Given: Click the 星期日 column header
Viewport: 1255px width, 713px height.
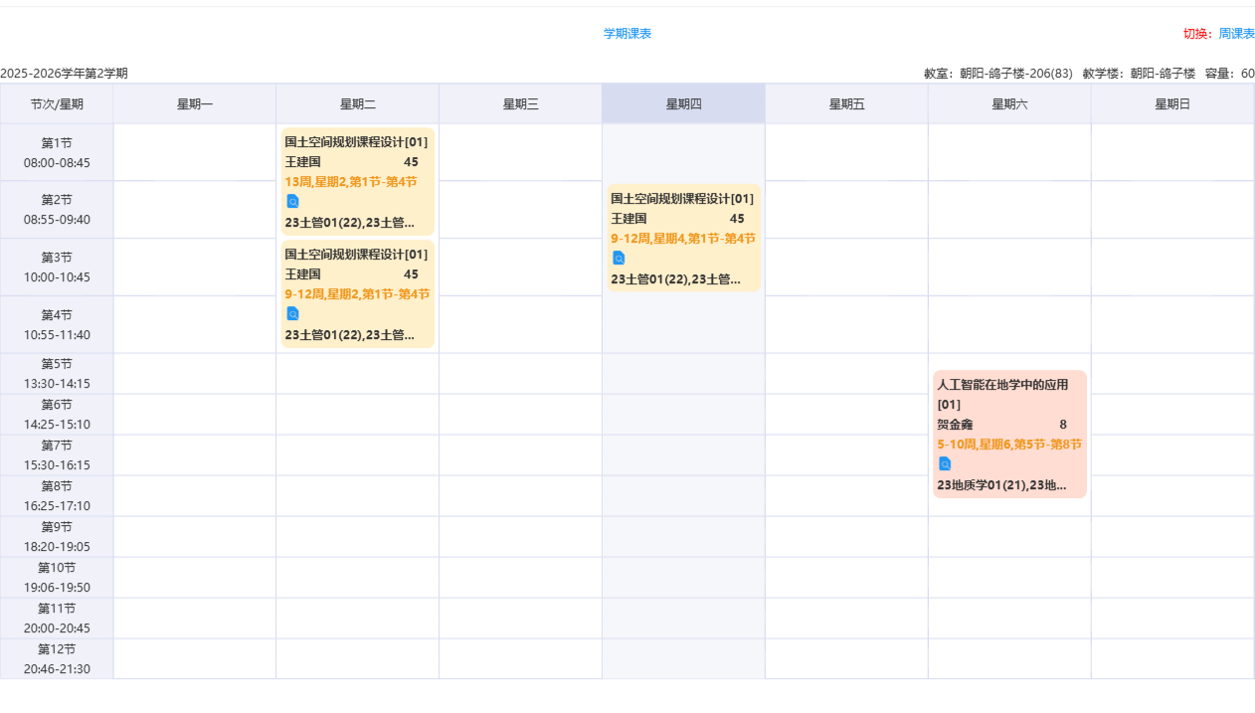Looking at the screenshot, I should click(x=1172, y=104).
